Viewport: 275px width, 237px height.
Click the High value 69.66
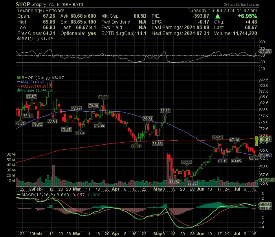[x=49, y=22]
